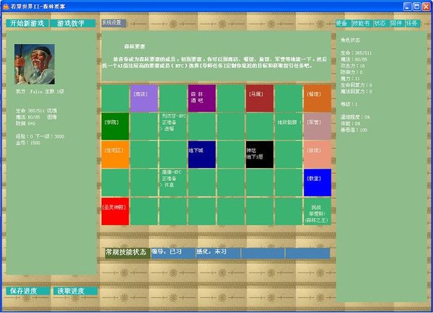The image size is (433, 313).
Task: Enter the purple 森林酒吧 tile
Action: point(202,98)
